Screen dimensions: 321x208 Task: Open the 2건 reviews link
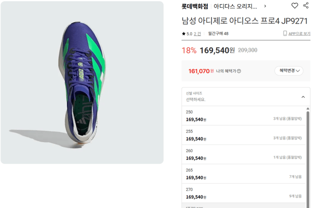(197, 34)
